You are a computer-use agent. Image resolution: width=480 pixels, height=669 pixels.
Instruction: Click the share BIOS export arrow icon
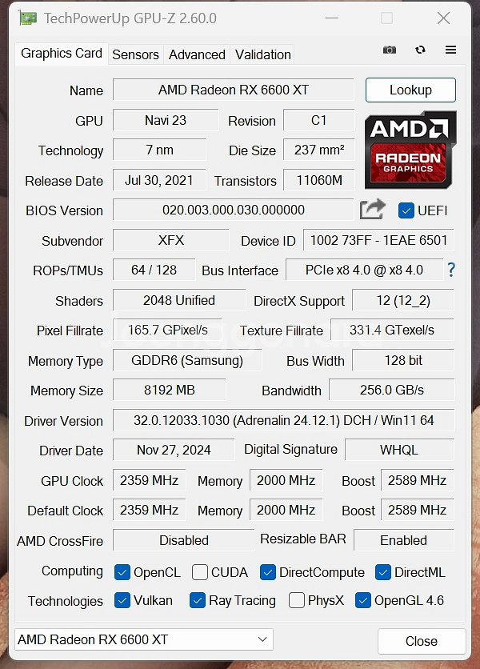click(372, 210)
